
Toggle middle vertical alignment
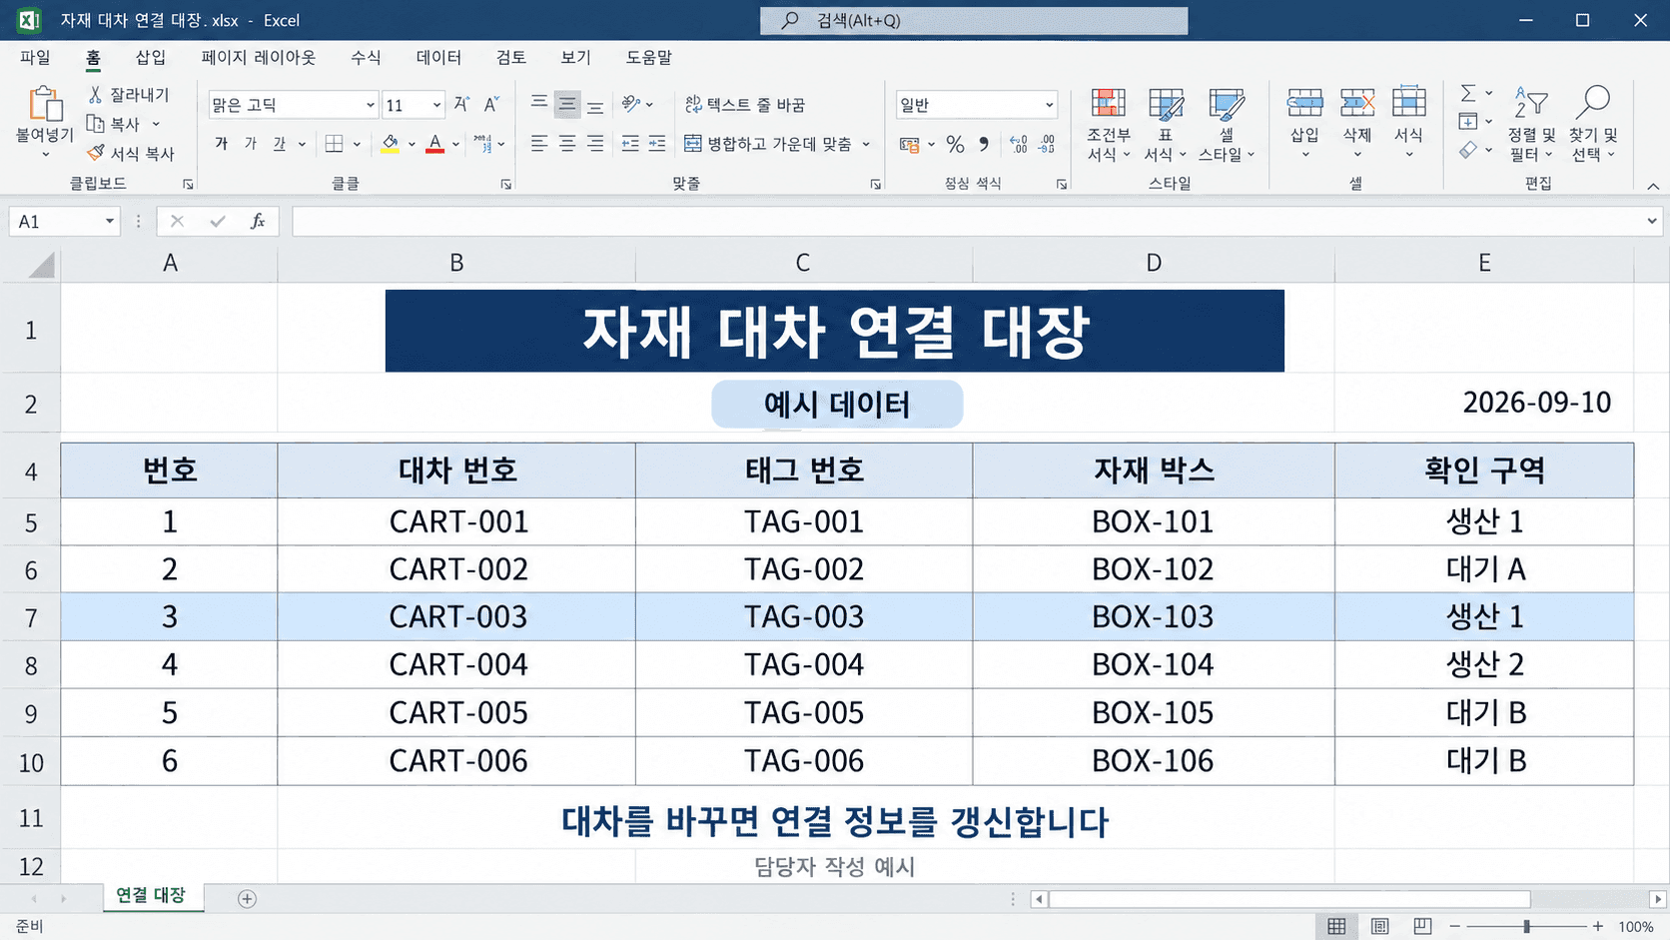[x=567, y=104]
